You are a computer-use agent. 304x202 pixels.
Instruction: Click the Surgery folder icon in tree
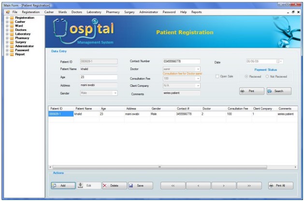(12, 42)
